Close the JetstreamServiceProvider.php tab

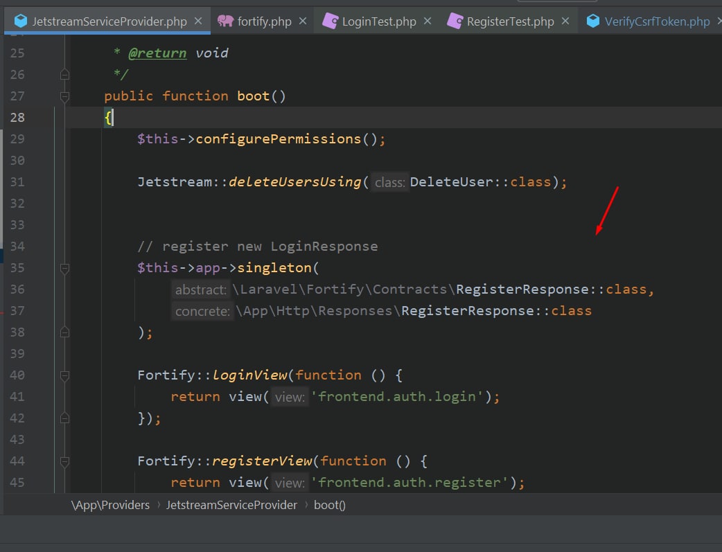(x=198, y=21)
